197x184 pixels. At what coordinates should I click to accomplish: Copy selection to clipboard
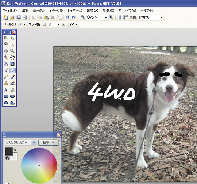click(39, 18)
